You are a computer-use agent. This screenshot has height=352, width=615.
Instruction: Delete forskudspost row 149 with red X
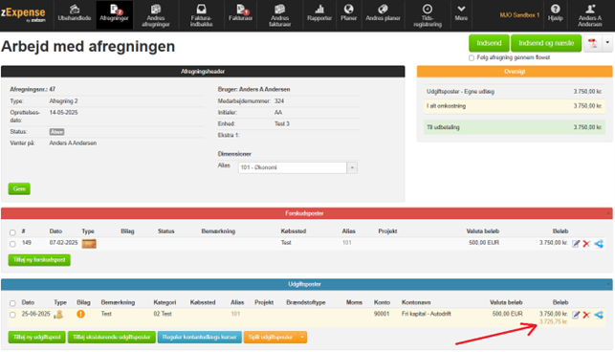pyautogui.click(x=586, y=244)
